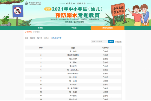Screen dimensions: 151x101
Task: Click 已完成 status for 高二学前教育4
Action: tap(105, 55)
